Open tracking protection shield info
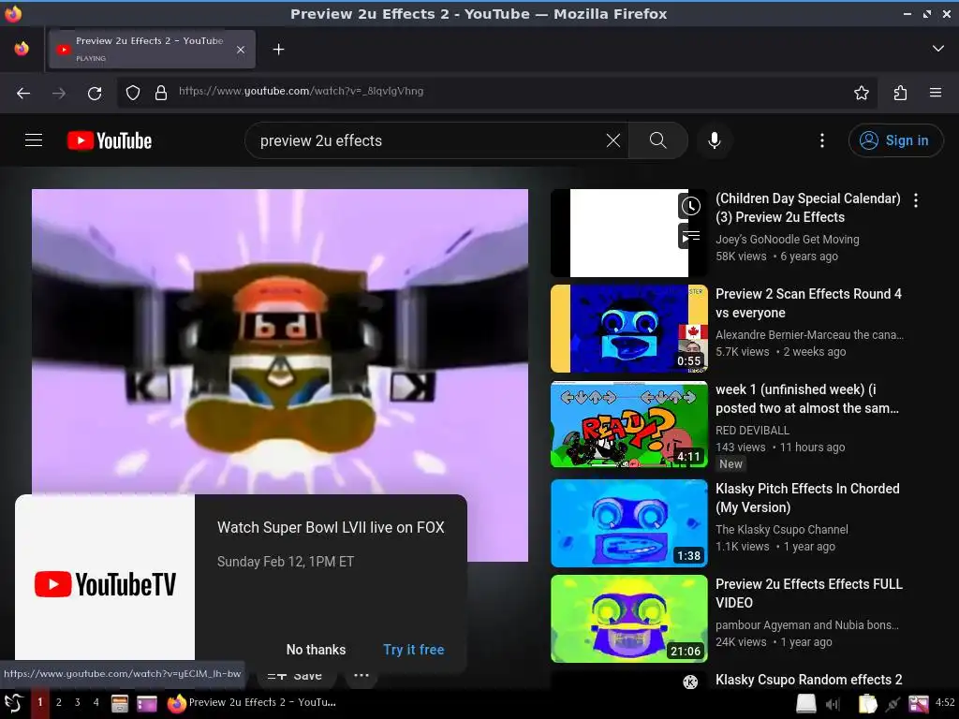The width and height of the screenshot is (959, 719). [133, 93]
